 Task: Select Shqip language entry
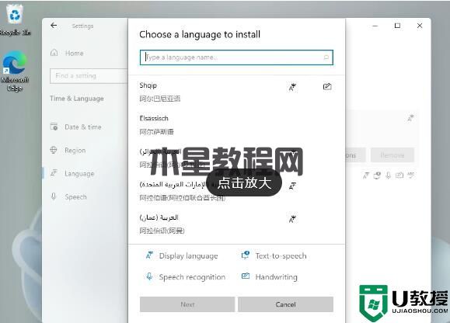pyautogui.click(x=236, y=92)
